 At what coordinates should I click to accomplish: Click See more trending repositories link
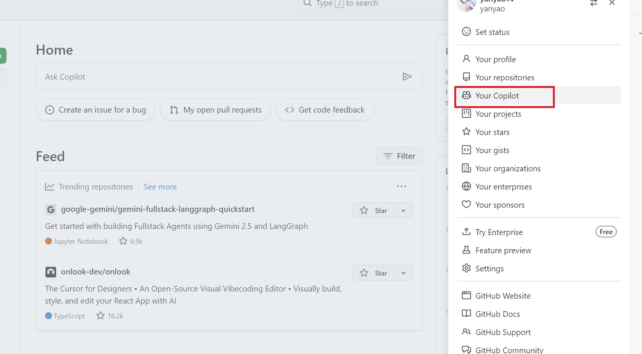pyautogui.click(x=160, y=186)
